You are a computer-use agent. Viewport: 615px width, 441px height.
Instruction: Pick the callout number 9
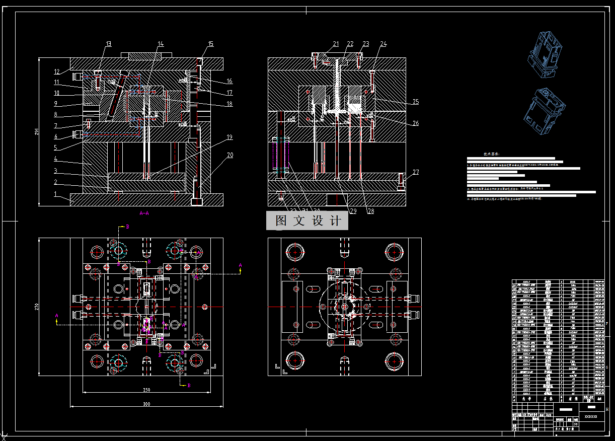[x=56, y=104]
